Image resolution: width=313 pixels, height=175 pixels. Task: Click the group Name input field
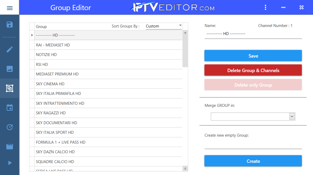pos(253,34)
